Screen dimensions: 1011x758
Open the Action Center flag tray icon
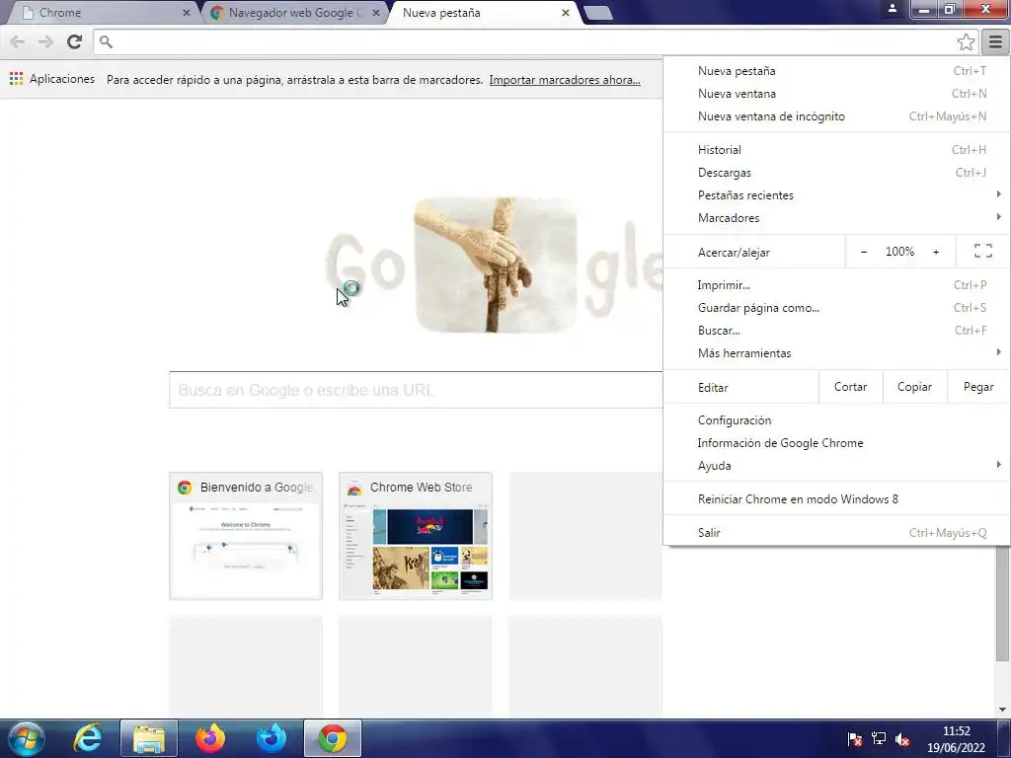[x=854, y=739]
